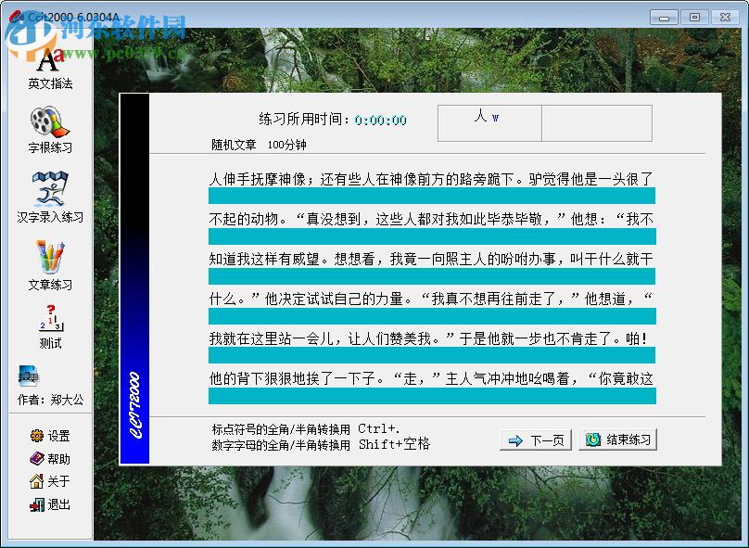Screen dimensions: 749x548
Task: View 关于 about with the house icon
Action: (51, 482)
